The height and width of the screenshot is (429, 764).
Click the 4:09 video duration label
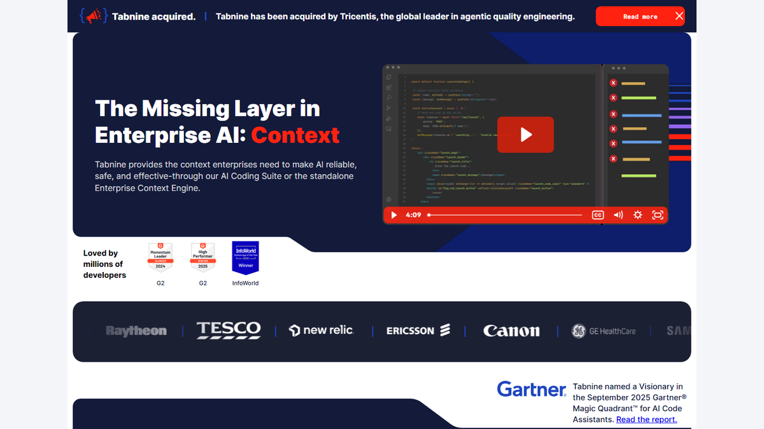413,215
